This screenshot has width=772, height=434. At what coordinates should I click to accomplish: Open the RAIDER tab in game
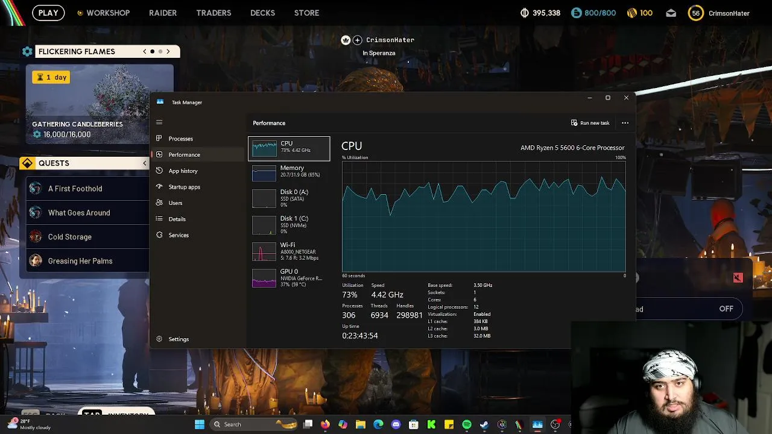point(163,13)
